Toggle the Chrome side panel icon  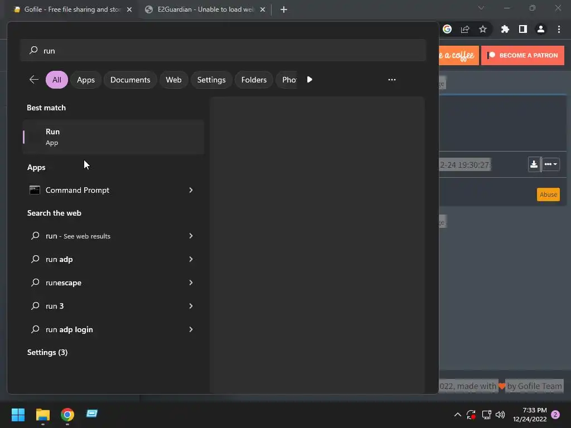[x=523, y=29]
